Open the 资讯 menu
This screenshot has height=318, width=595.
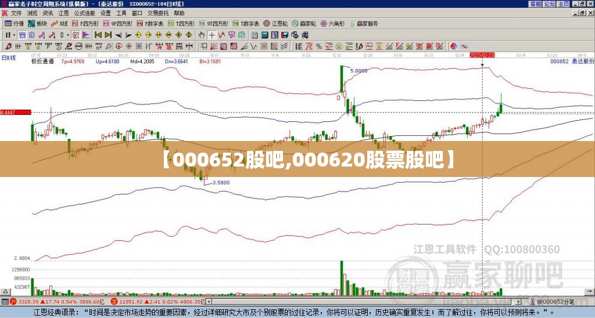48,13
